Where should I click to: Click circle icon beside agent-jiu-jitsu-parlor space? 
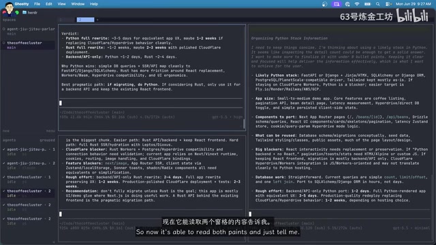pos(4,29)
